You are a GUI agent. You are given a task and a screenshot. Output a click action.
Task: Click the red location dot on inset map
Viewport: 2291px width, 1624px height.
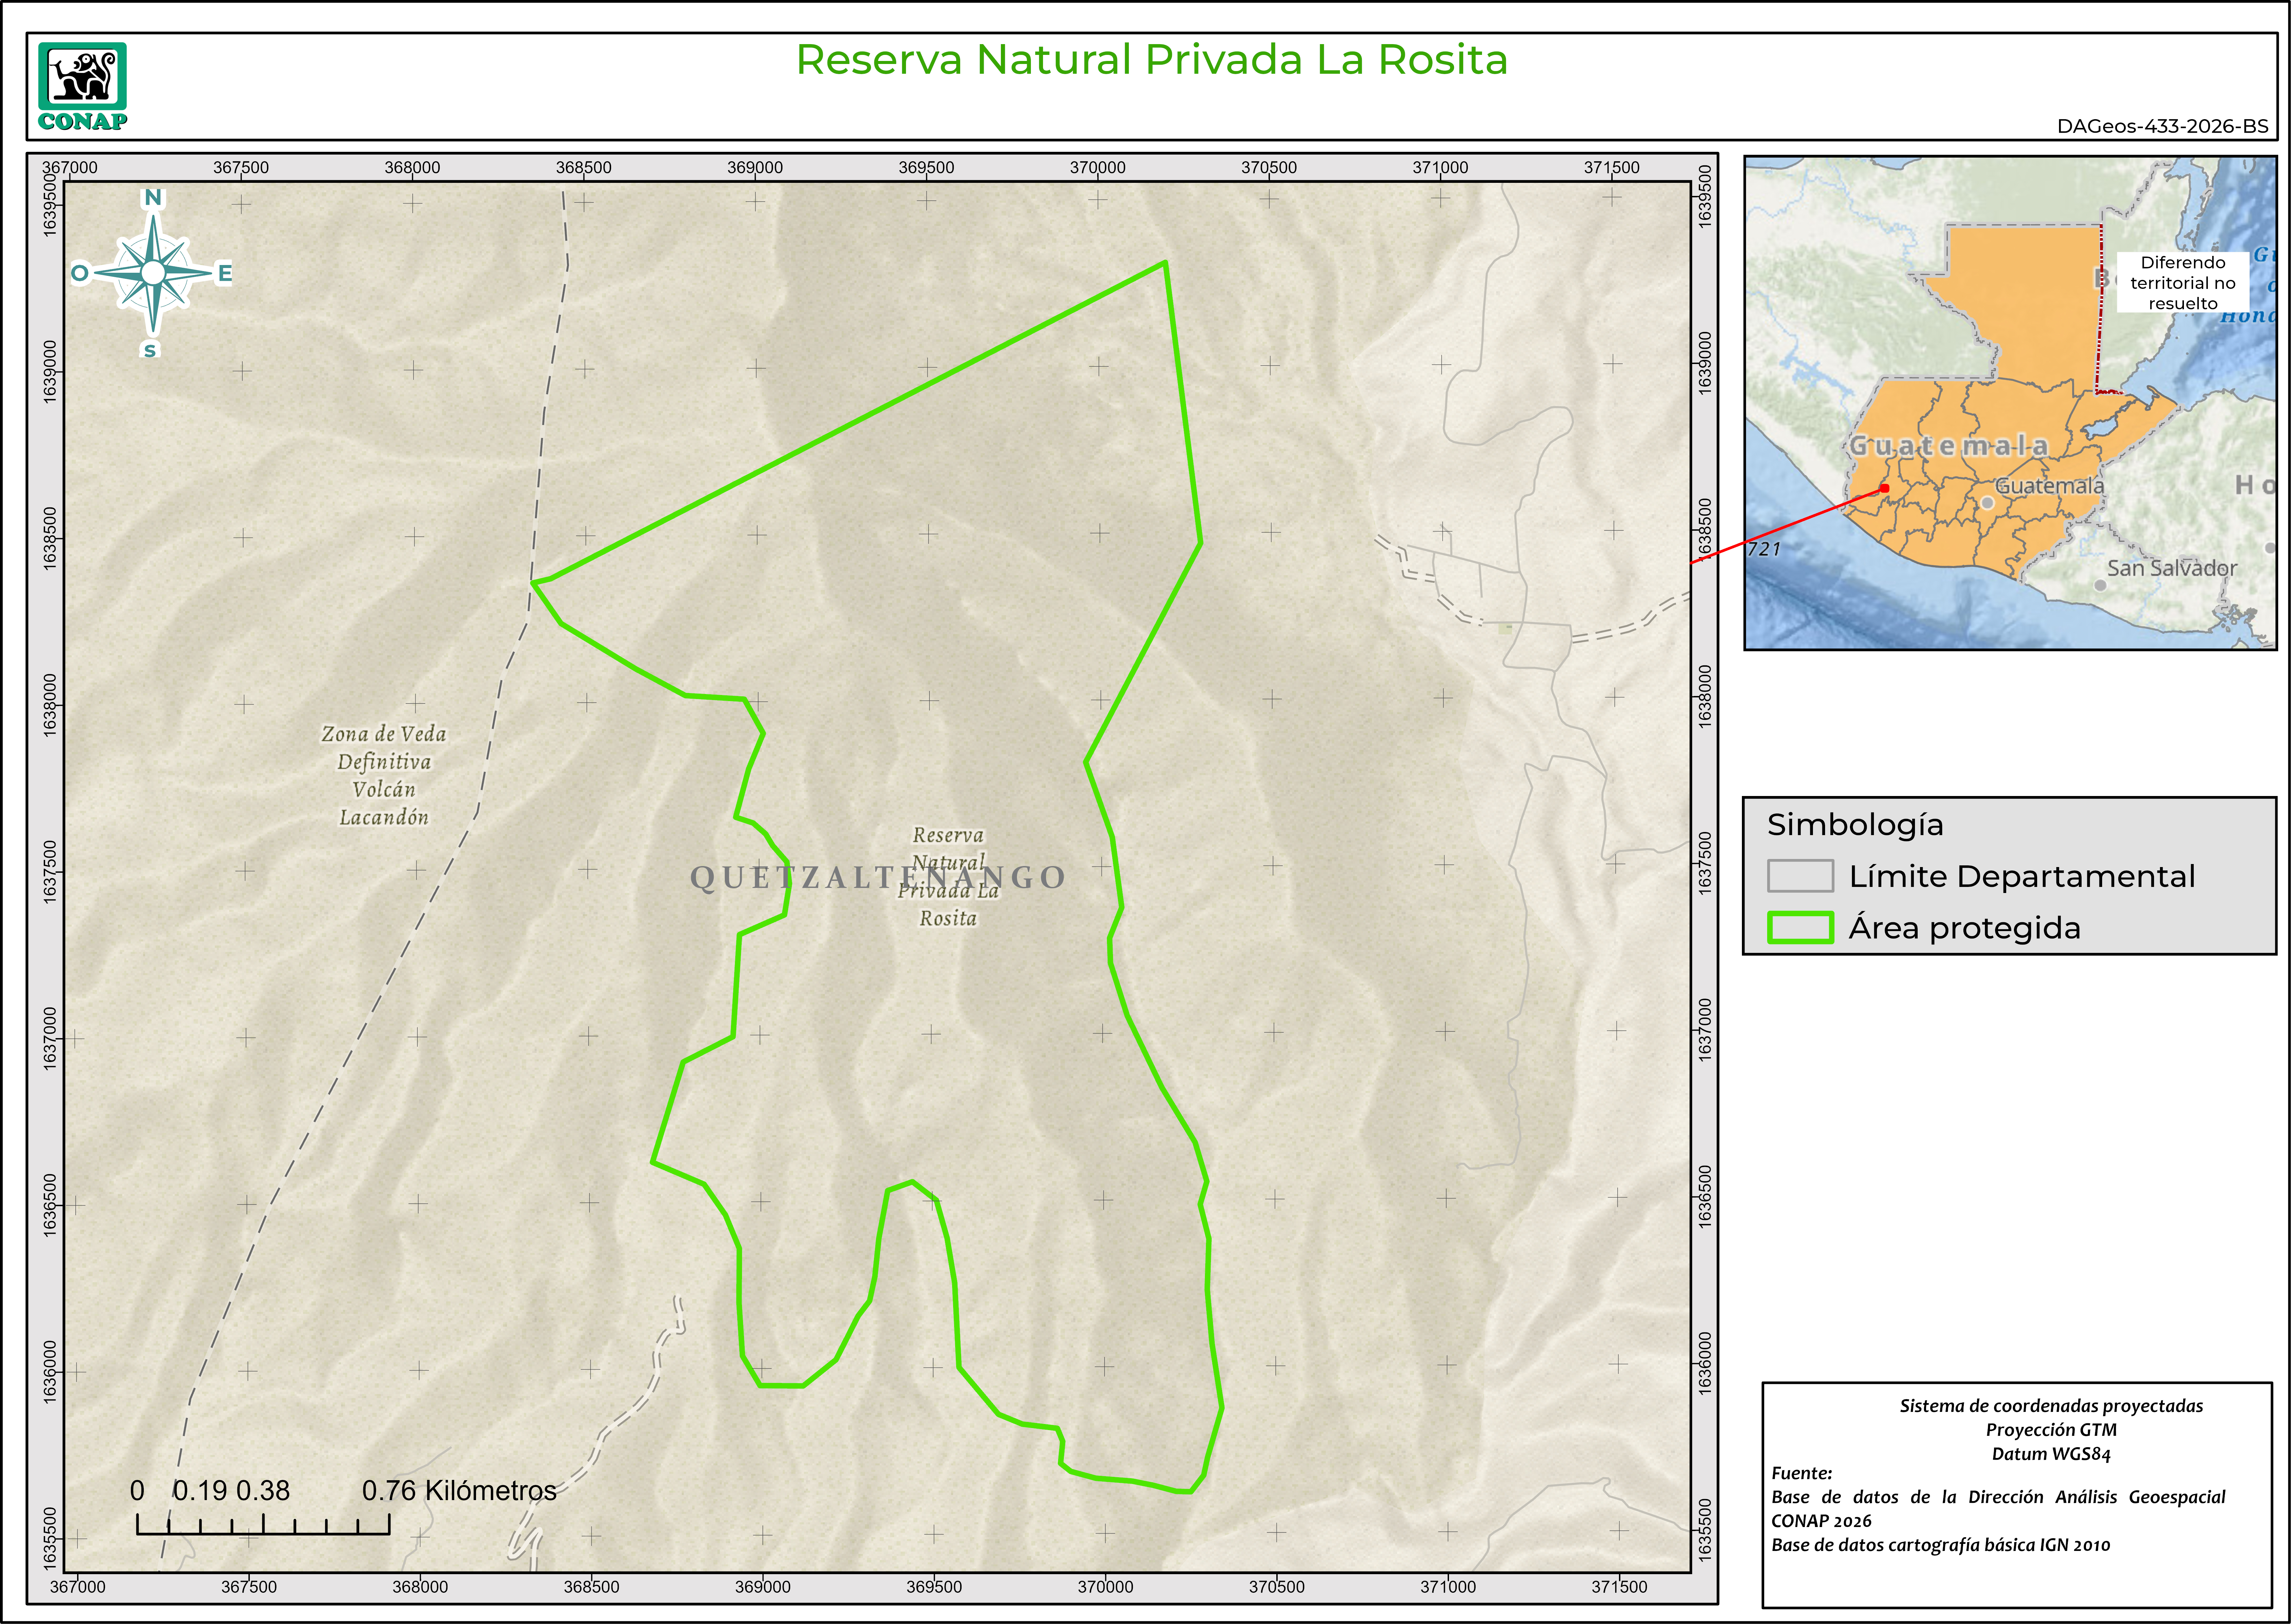(x=1884, y=488)
